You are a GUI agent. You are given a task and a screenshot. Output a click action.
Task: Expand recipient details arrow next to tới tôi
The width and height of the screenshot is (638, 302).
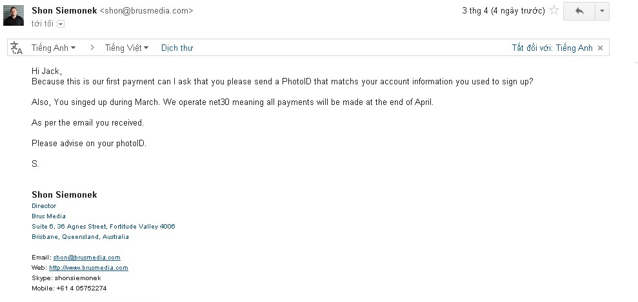pos(61,24)
